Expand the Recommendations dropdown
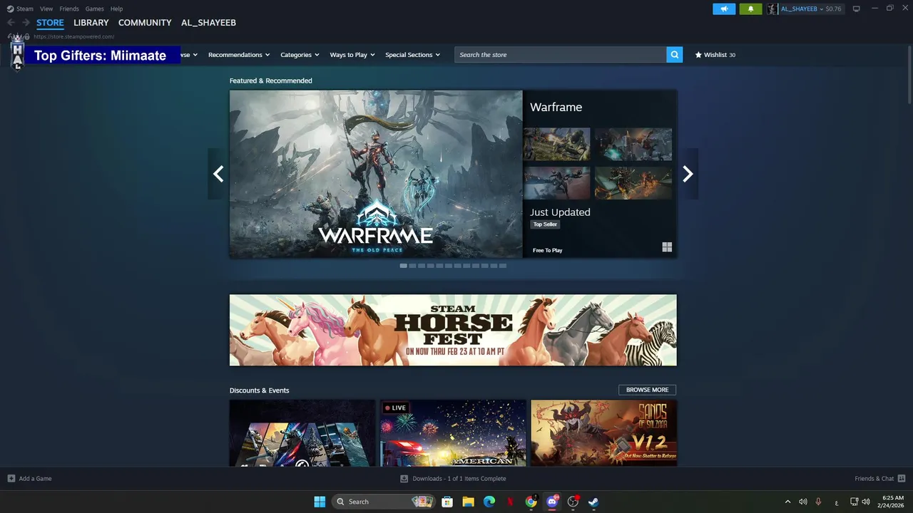Viewport: 913px width, 513px height. (x=239, y=55)
